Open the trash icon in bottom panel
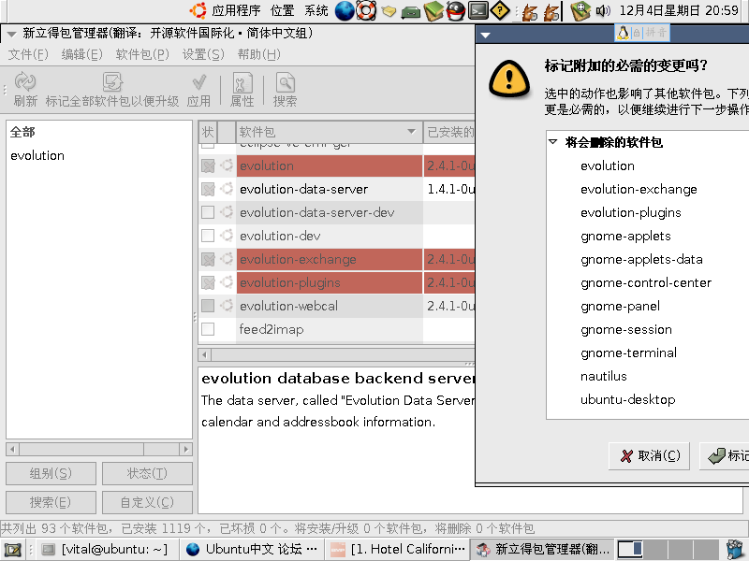The image size is (749, 561). (735, 550)
